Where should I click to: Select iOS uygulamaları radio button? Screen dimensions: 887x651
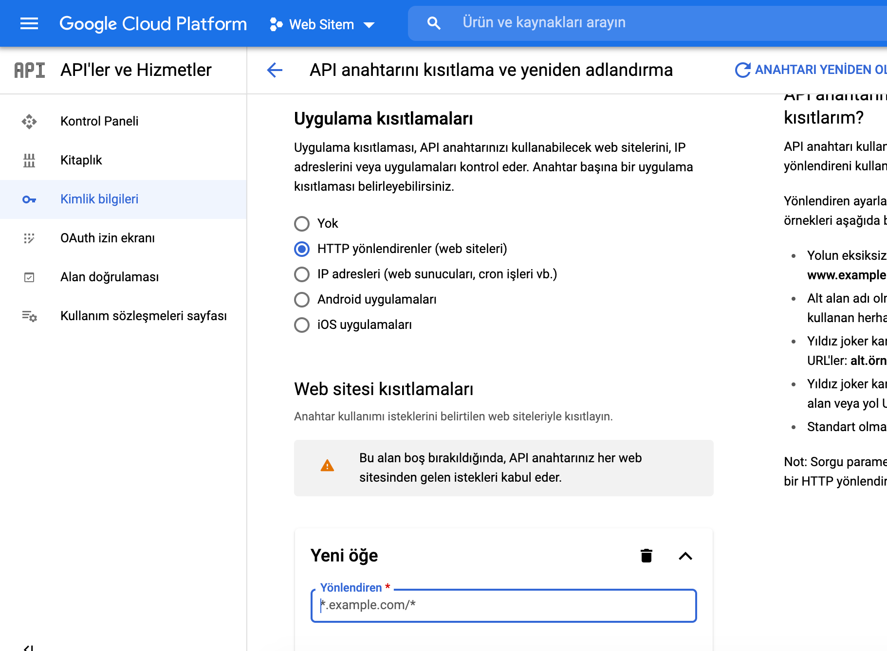click(302, 325)
